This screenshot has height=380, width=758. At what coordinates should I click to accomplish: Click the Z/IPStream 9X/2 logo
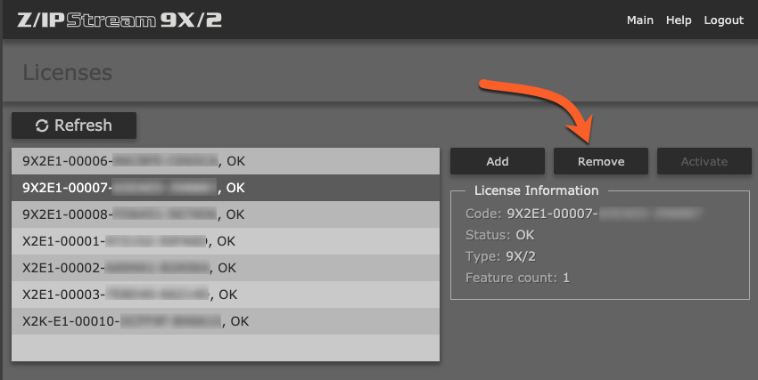point(120,20)
